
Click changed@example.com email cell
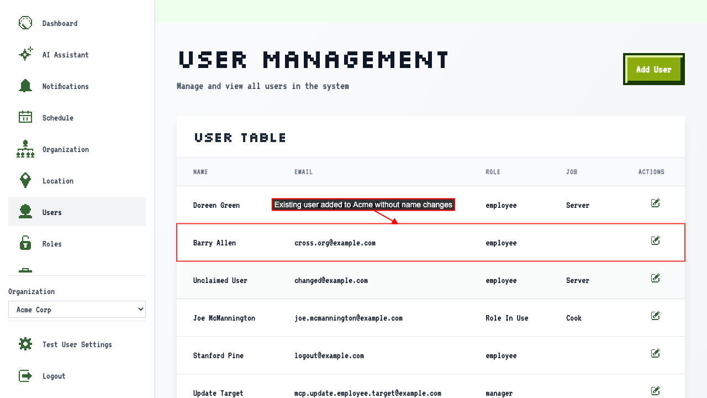(x=331, y=280)
